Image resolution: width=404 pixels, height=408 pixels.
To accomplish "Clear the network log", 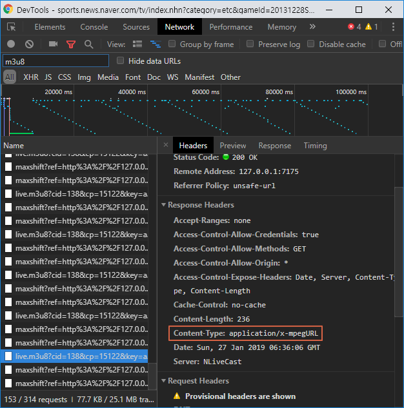I will [x=29, y=44].
